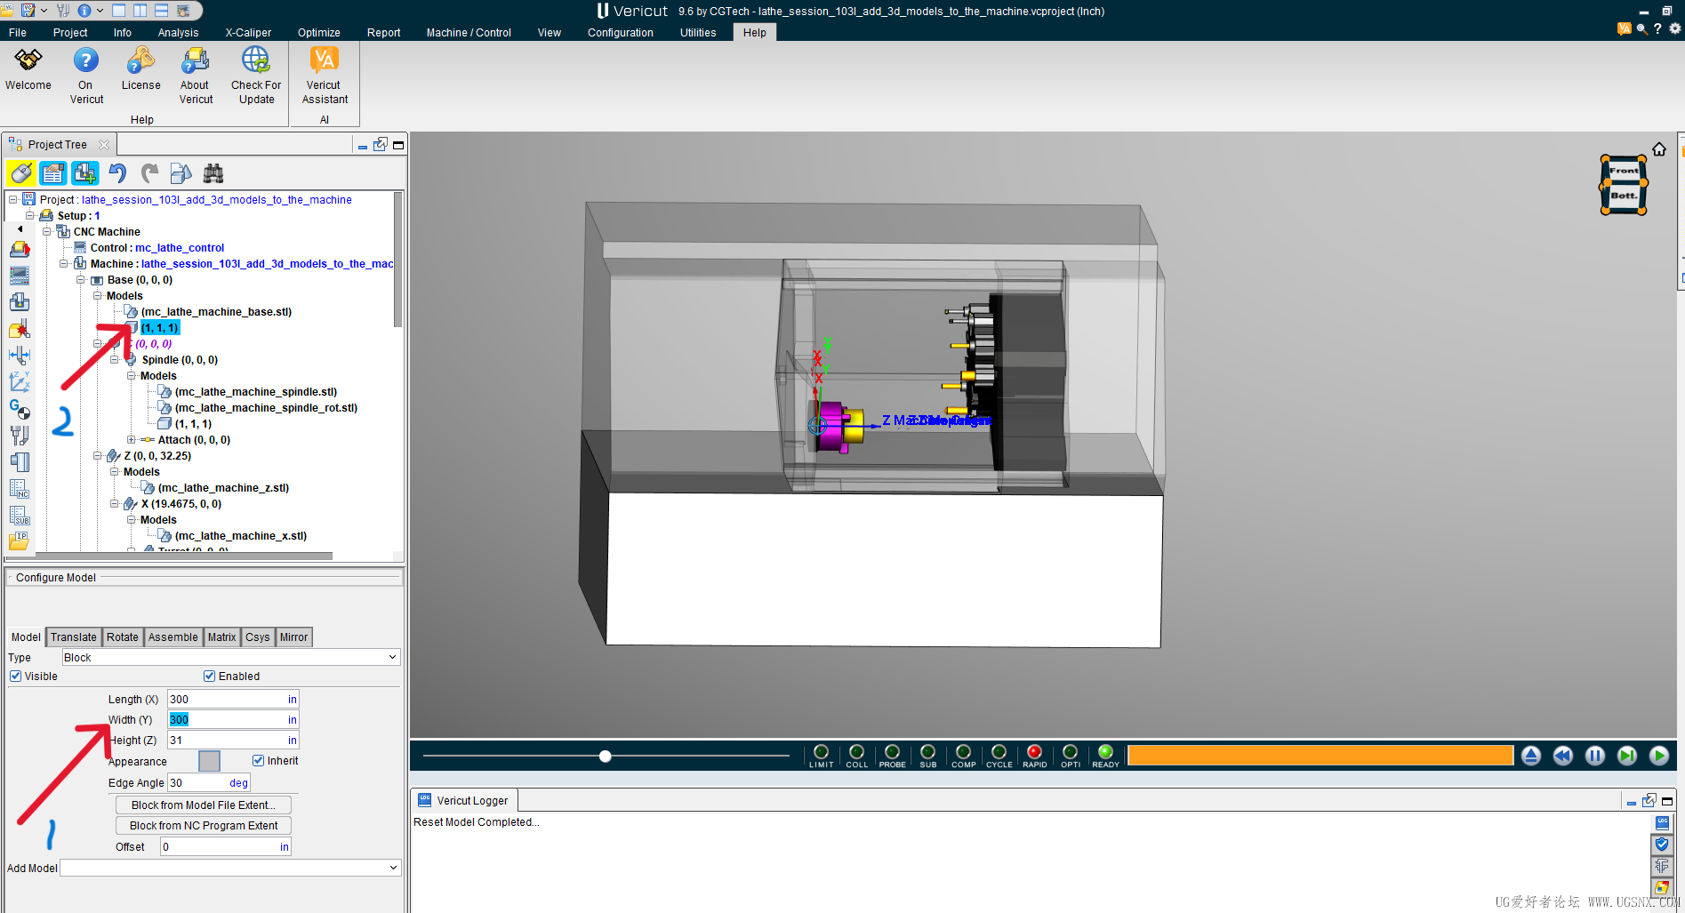Collapse the Base (0, 0, 0) node
This screenshot has width=1685, height=913.
pos(81,280)
